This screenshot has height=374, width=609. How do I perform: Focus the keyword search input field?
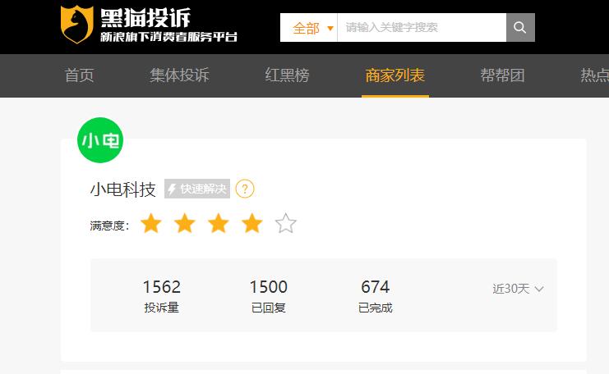[x=422, y=28]
